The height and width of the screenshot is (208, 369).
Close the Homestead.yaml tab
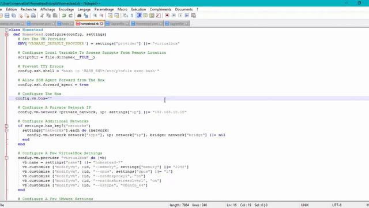tap(161, 24)
